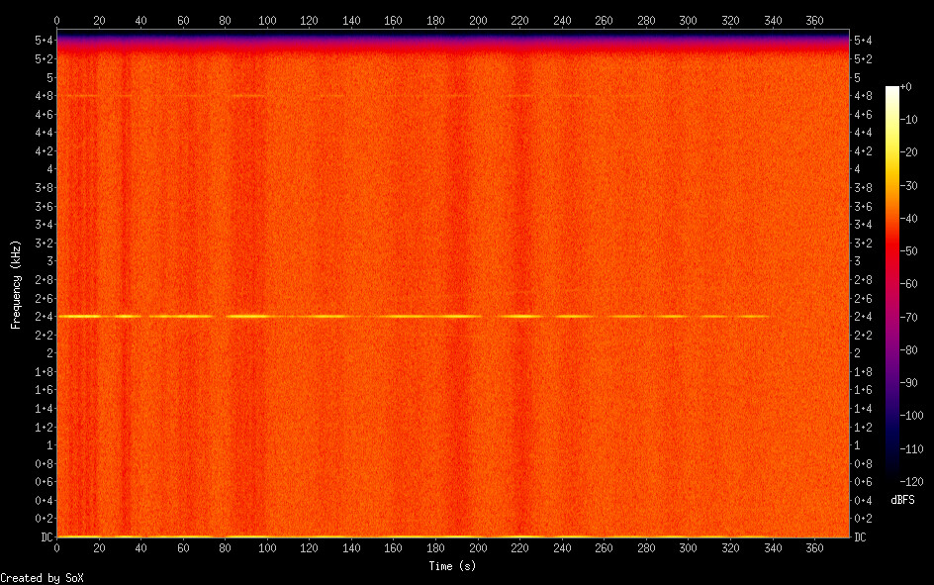Click the "5.4" label on the left frequency axis
This screenshot has width=934, height=585.
coord(43,40)
